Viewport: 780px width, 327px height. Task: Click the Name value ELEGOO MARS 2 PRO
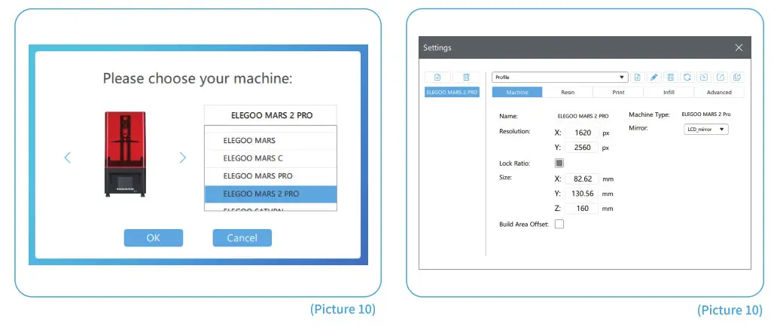tap(583, 116)
